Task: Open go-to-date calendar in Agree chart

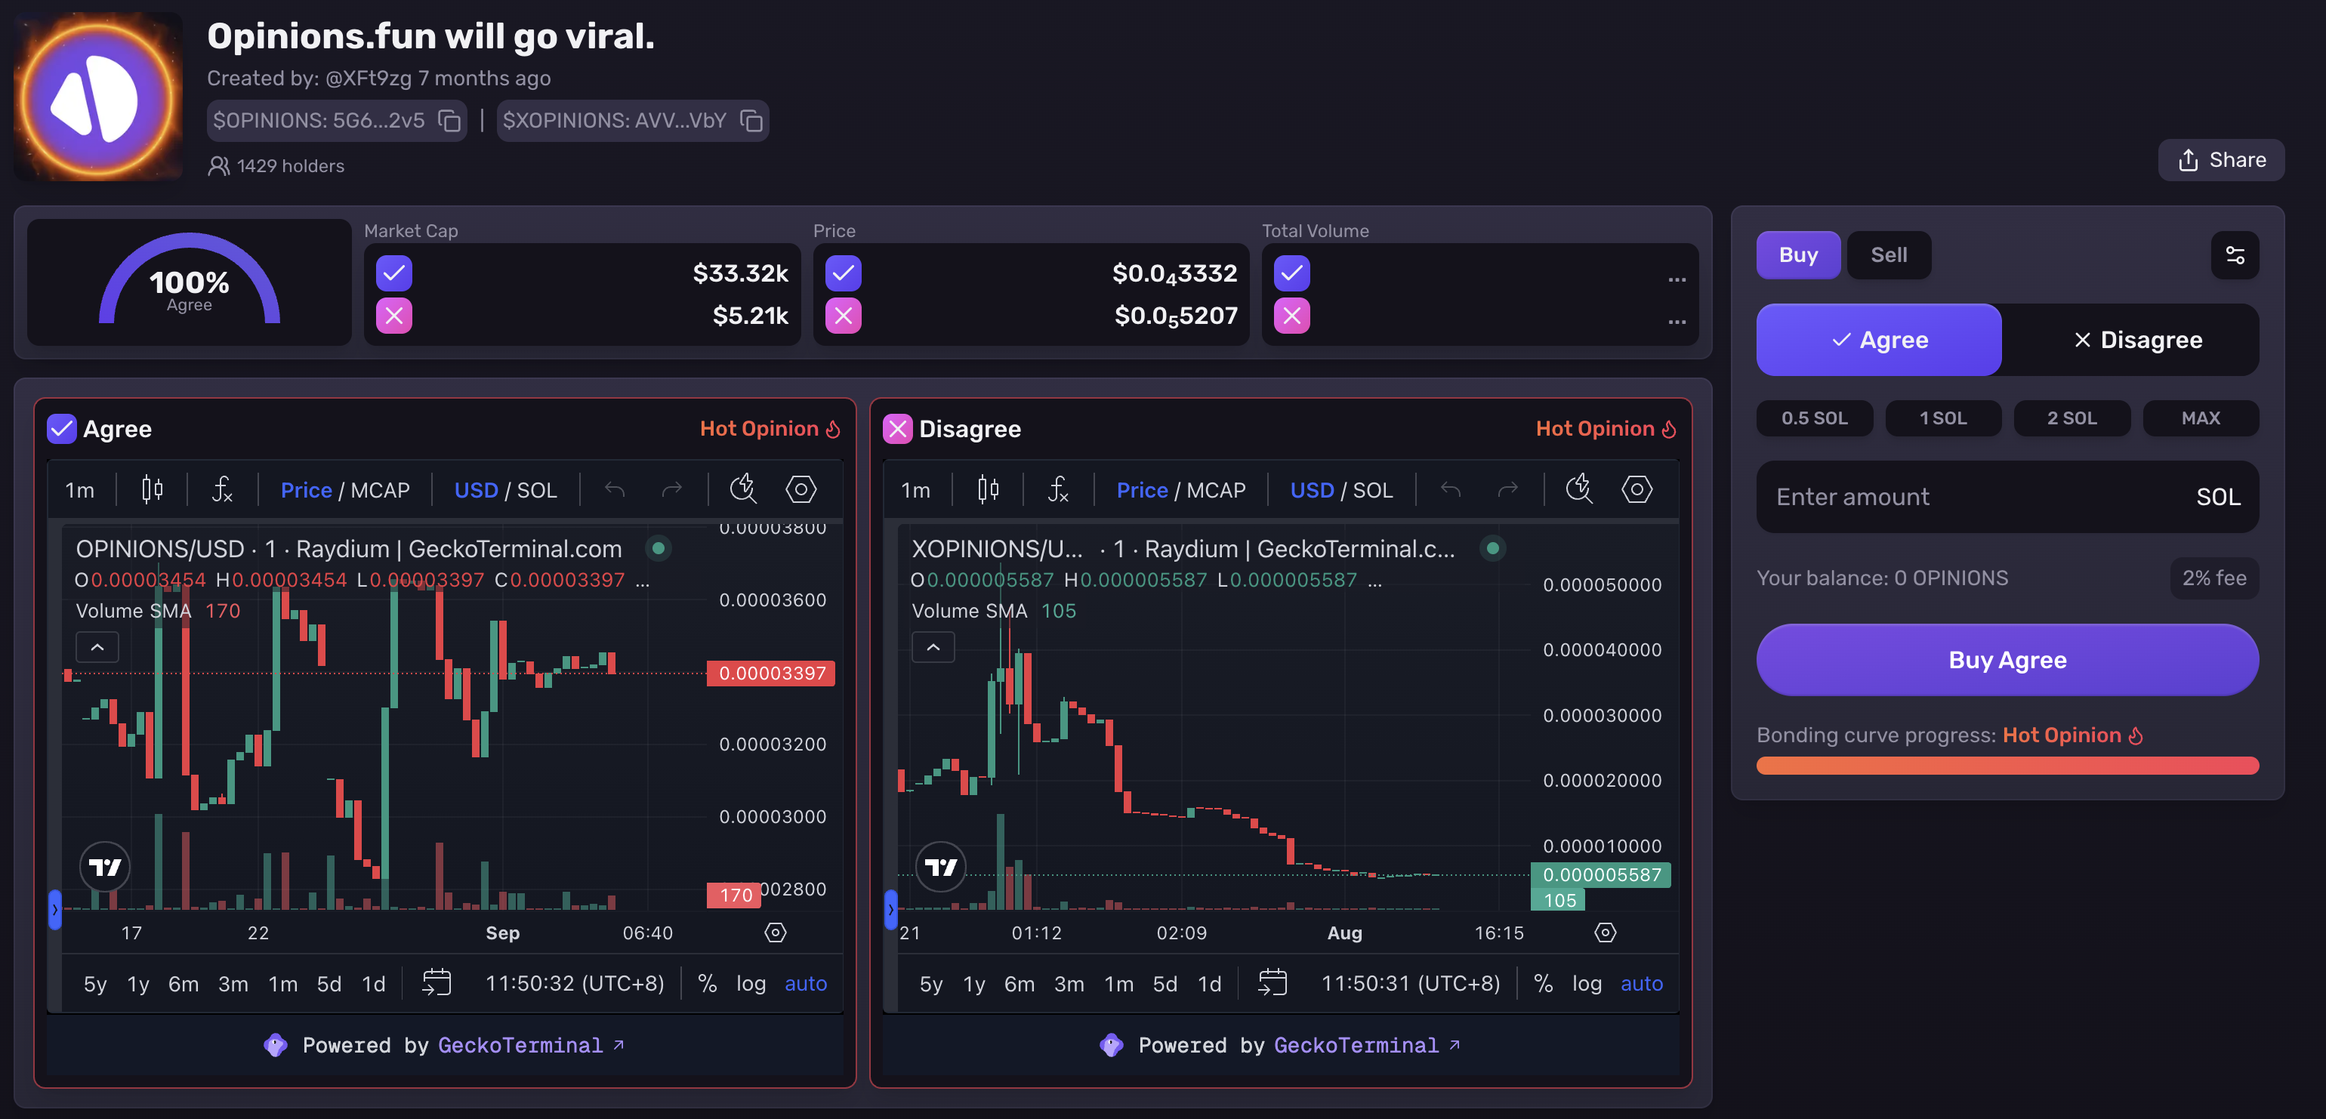Action: click(x=437, y=982)
